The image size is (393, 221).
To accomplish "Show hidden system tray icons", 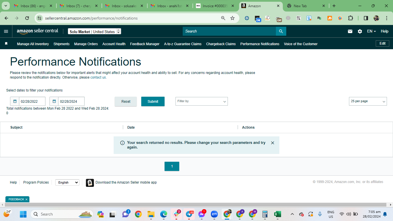I will 292,214.
